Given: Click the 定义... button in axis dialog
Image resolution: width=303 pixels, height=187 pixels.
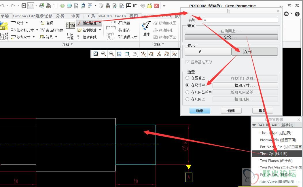Looking at the screenshot, I should point(231,37).
